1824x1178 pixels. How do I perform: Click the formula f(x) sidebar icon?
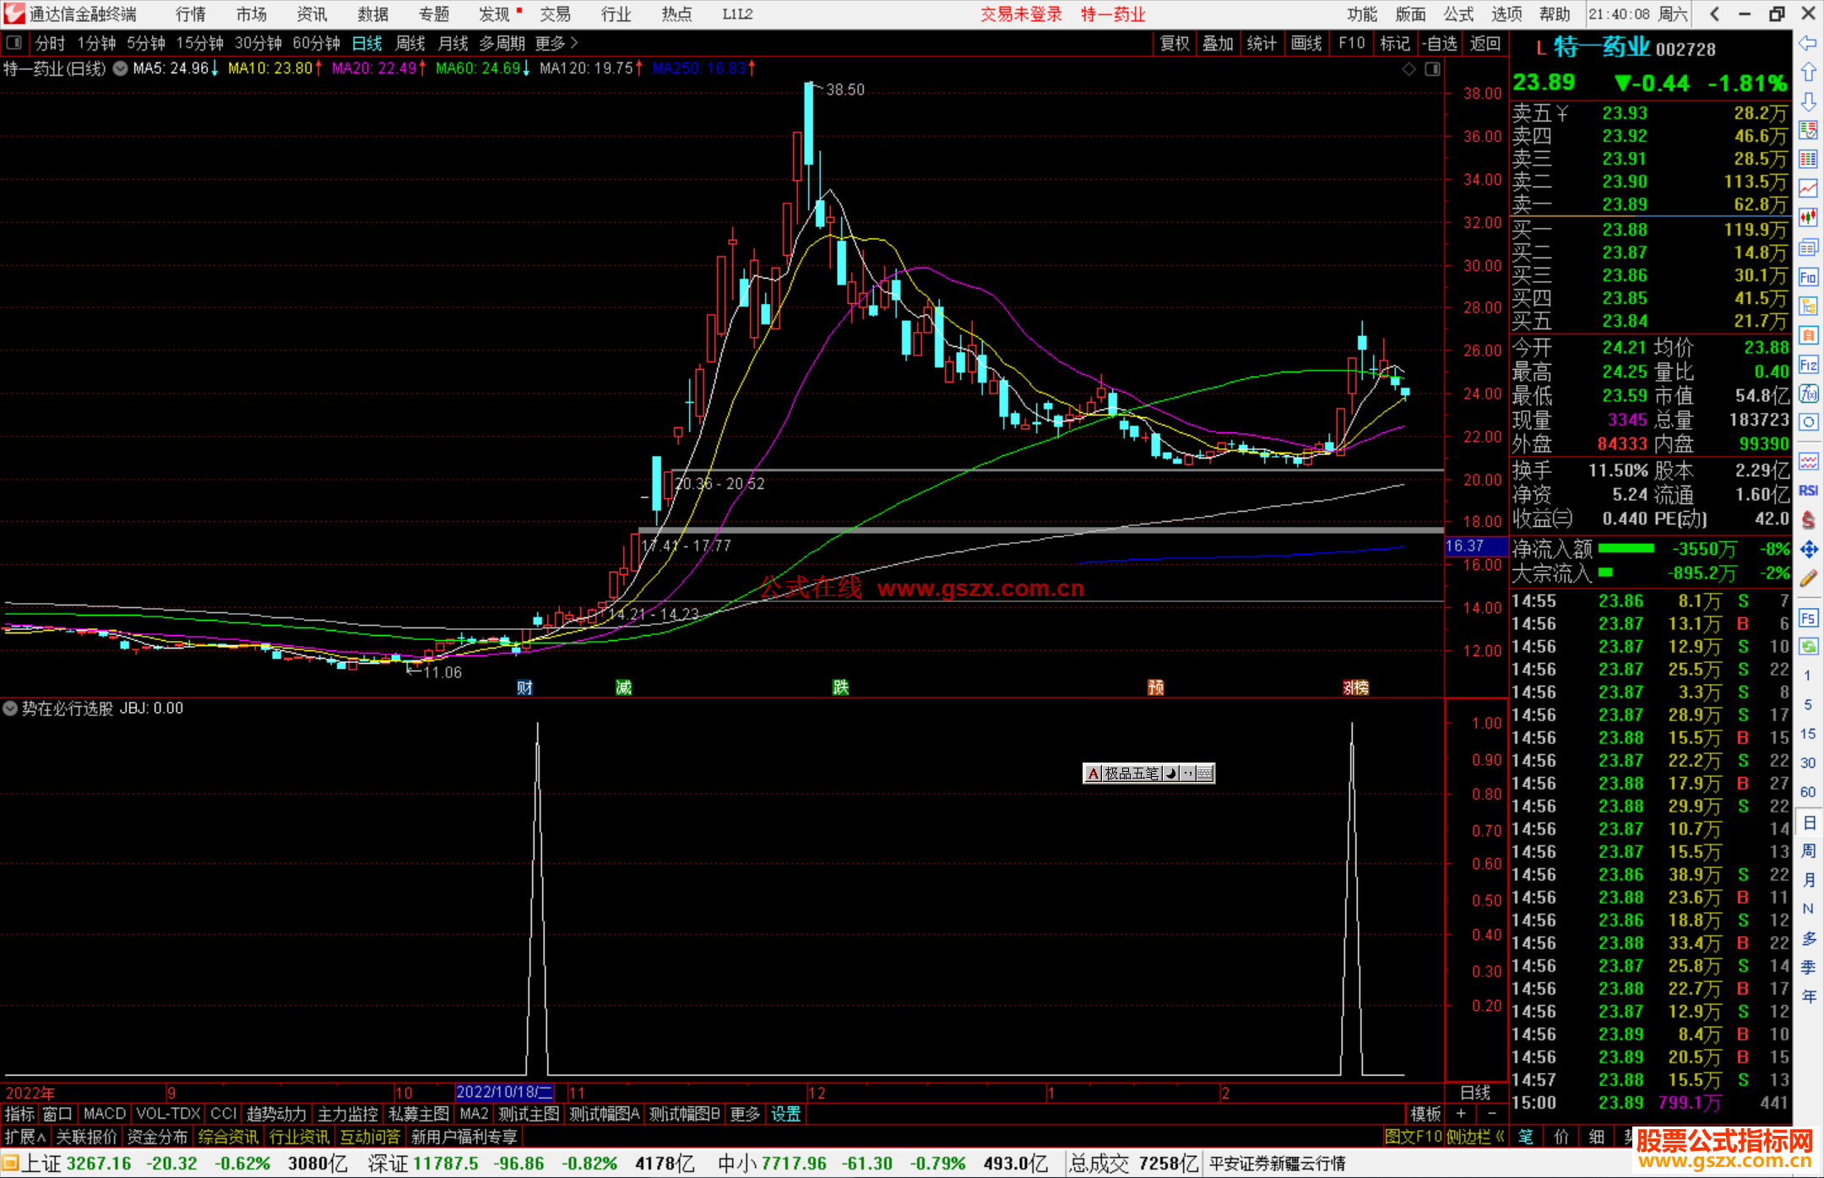point(1808,394)
